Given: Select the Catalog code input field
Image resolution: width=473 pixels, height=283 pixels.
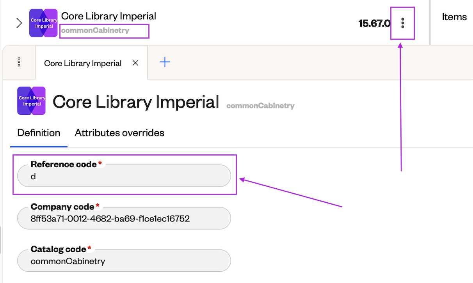Looking at the screenshot, I should point(124,261).
